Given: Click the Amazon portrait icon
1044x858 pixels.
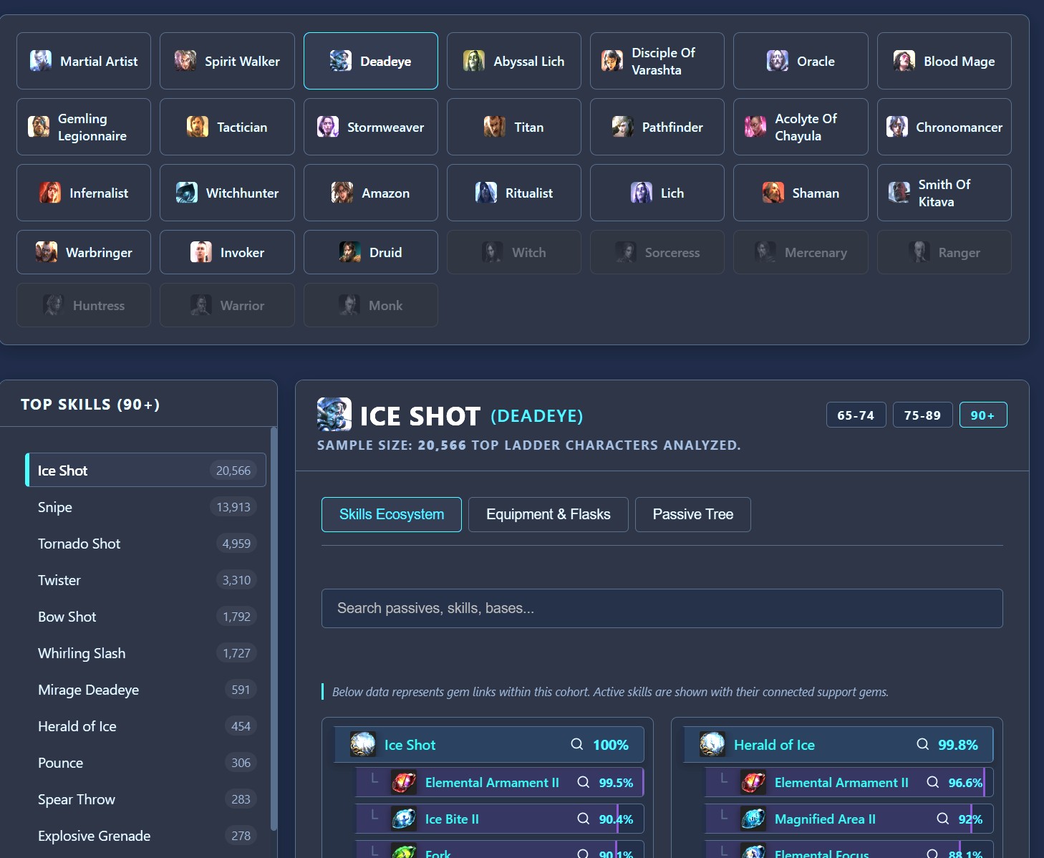Looking at the screenshot, I should click(342, 193).
